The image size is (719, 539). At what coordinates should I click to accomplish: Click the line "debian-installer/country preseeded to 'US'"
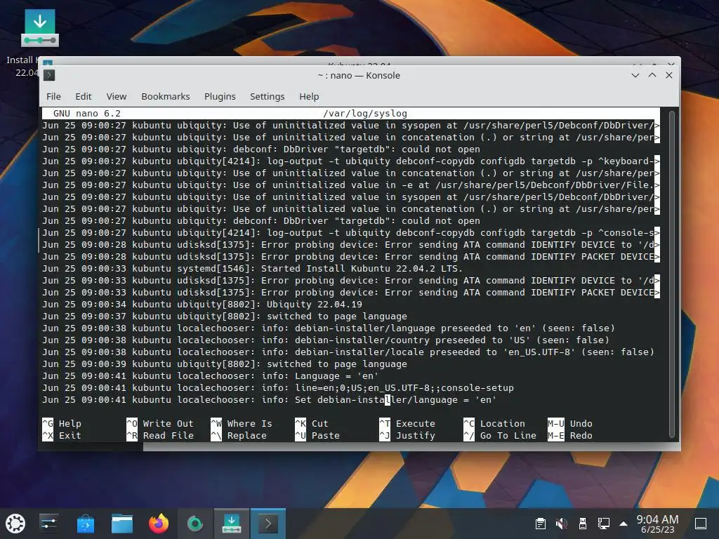click(326, 340)
